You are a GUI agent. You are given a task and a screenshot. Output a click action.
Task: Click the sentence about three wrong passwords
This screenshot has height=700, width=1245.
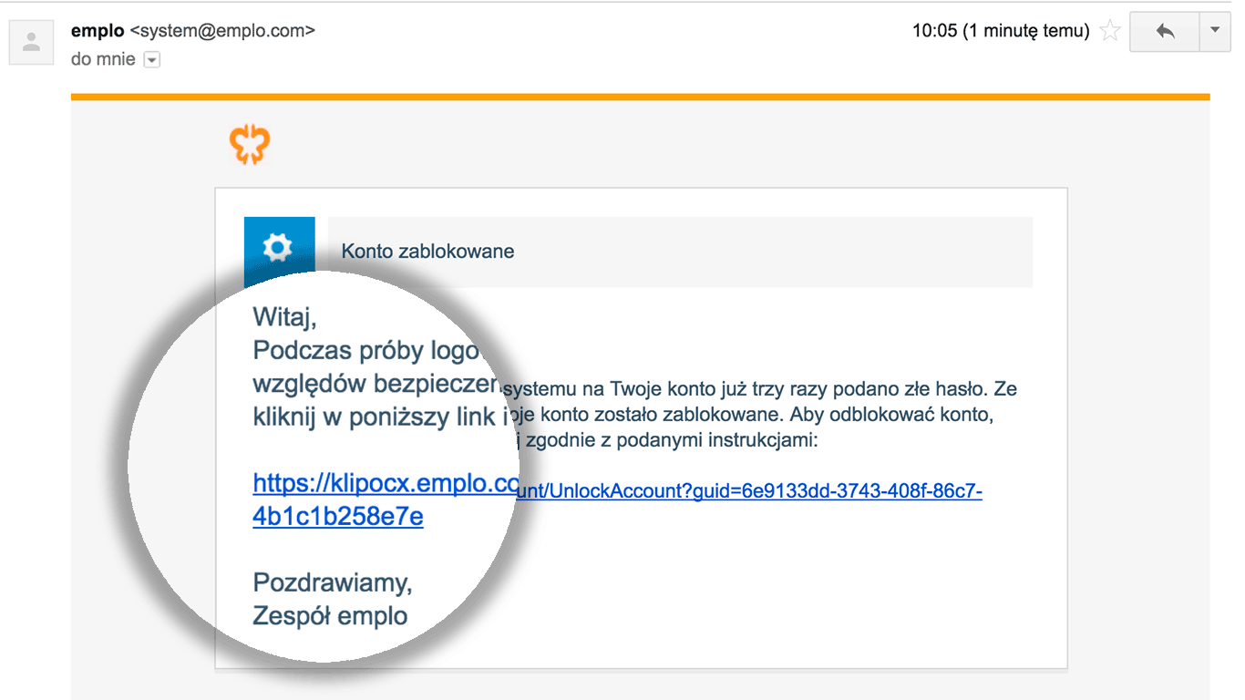coord(758,389)
